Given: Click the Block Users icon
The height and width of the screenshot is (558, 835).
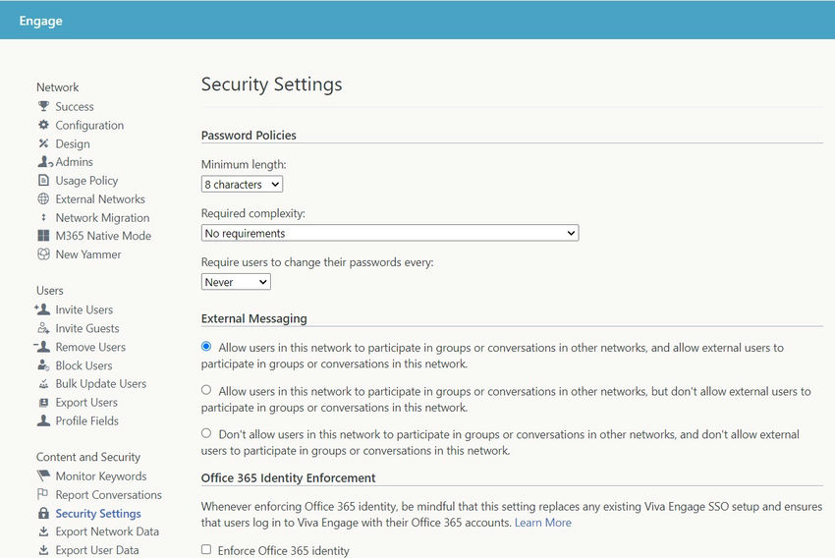Looking at the screenshot, I should (x=43, y=365).
